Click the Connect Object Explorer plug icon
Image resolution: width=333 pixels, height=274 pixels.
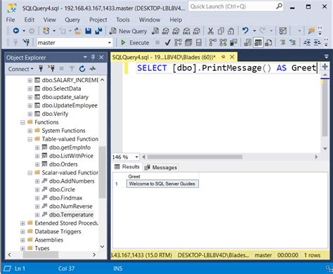click(41, 69)
